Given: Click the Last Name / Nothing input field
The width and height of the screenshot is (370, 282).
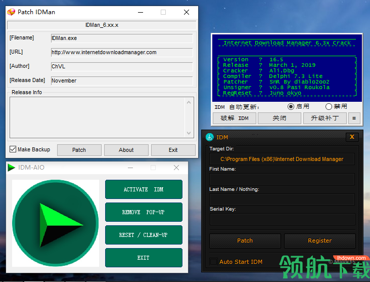Looking at the screenshot, I should tap(282, 199).
